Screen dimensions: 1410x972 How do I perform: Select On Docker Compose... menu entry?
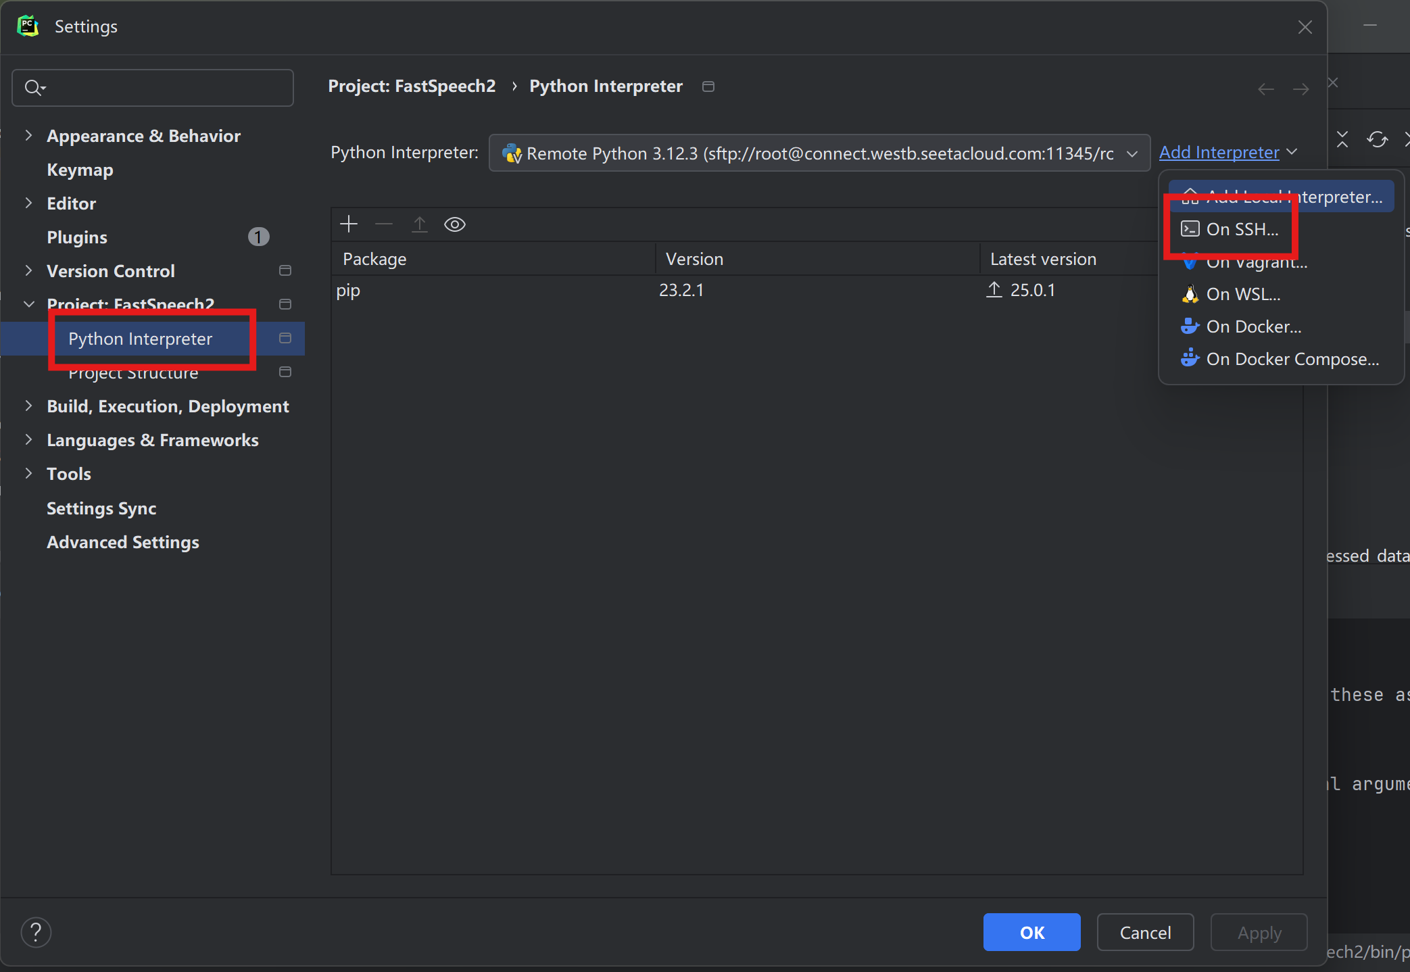1292,360
